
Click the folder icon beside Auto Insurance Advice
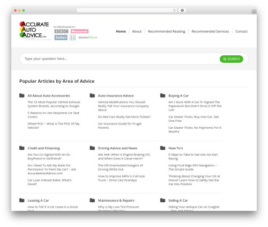pos(92,96)
